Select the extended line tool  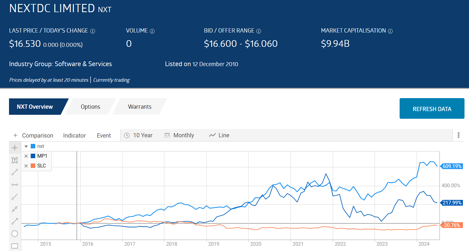tap(15, 209)
